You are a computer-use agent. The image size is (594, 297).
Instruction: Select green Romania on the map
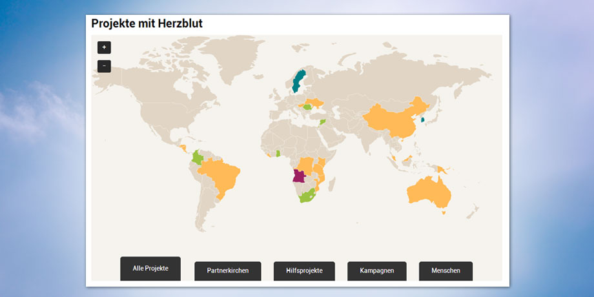[309, 108]
